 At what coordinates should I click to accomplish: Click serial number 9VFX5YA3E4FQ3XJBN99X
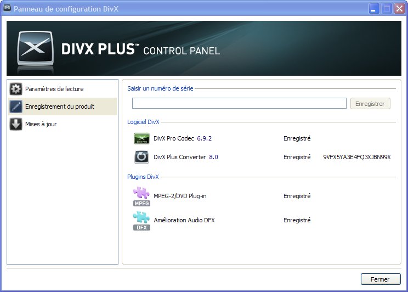(357, 157)
